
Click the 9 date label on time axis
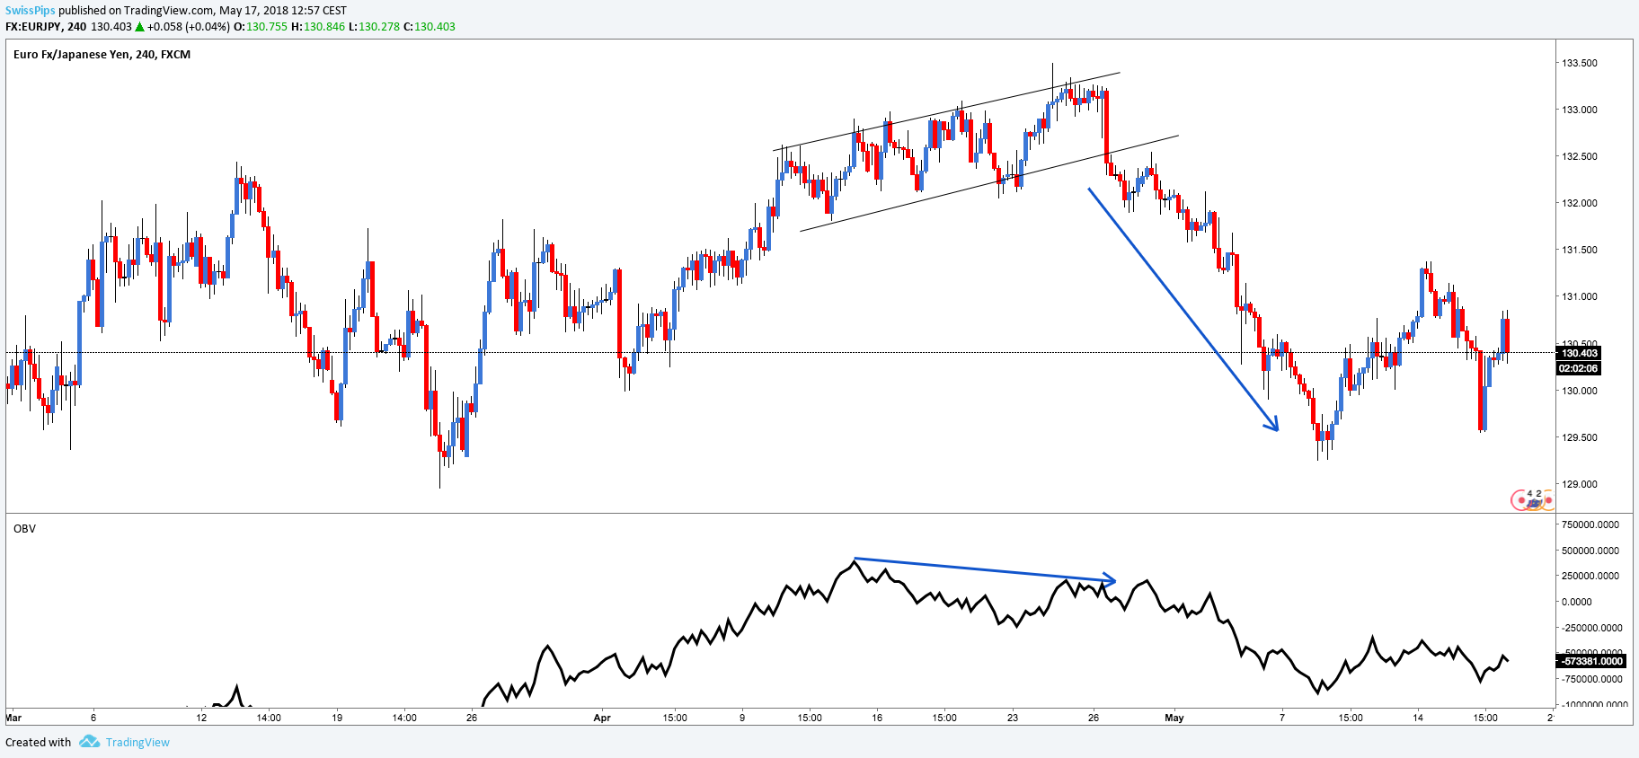[x=742, y=718]
